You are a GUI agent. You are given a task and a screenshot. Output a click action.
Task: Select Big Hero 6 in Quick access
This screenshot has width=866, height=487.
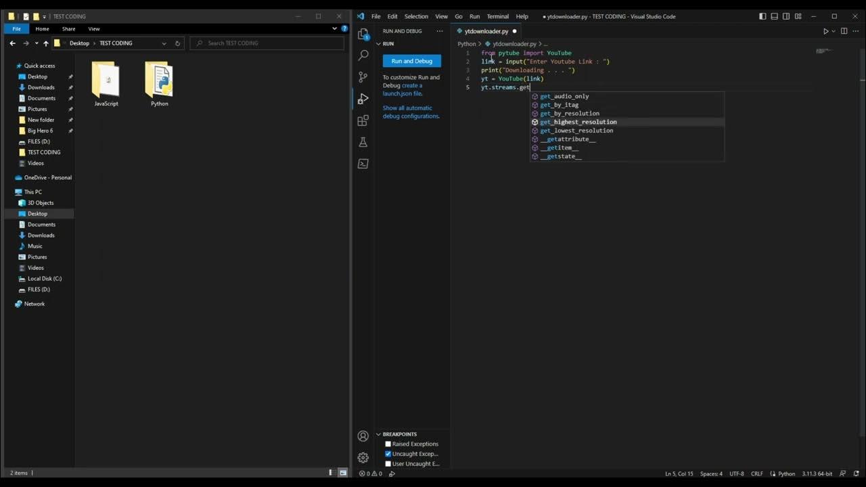pos(40,131)
